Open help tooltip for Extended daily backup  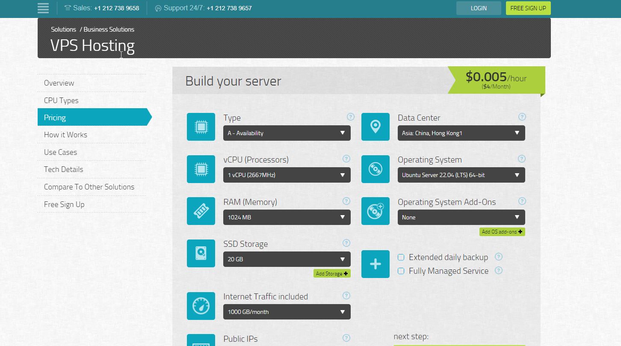[x=499, y=257]
